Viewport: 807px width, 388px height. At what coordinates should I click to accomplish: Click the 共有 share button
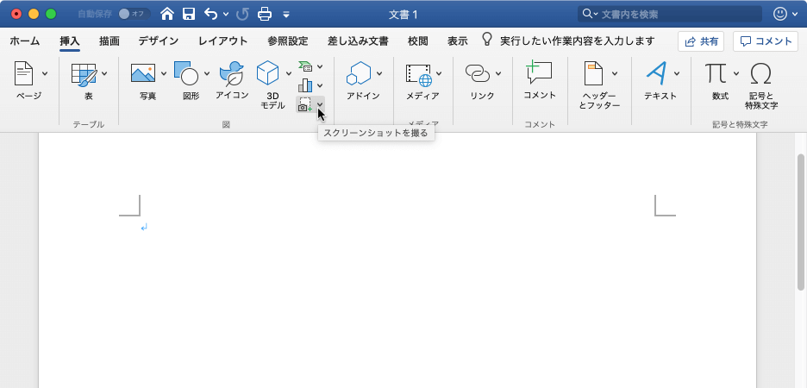(701, 41)
